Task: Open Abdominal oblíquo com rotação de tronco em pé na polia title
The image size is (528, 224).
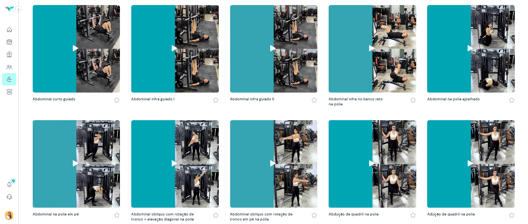Action: pyautogui.click(x=261, y=217)
